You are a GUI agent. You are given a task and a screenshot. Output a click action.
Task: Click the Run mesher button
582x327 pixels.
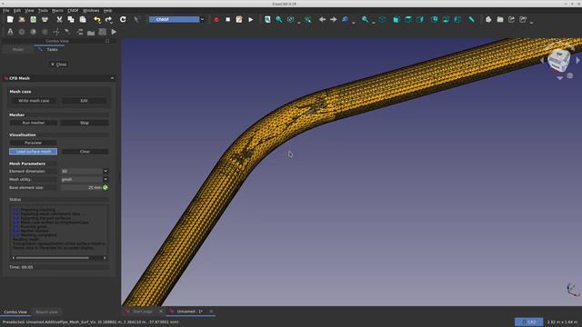34,123
